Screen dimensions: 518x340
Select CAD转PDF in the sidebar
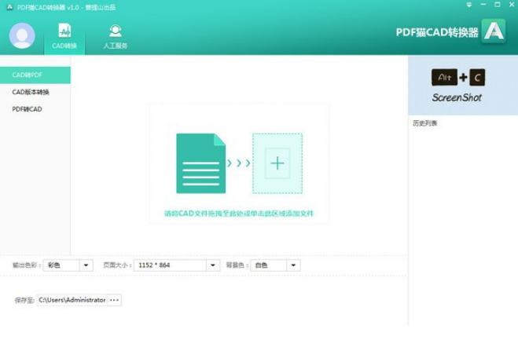tap(35, 75)
